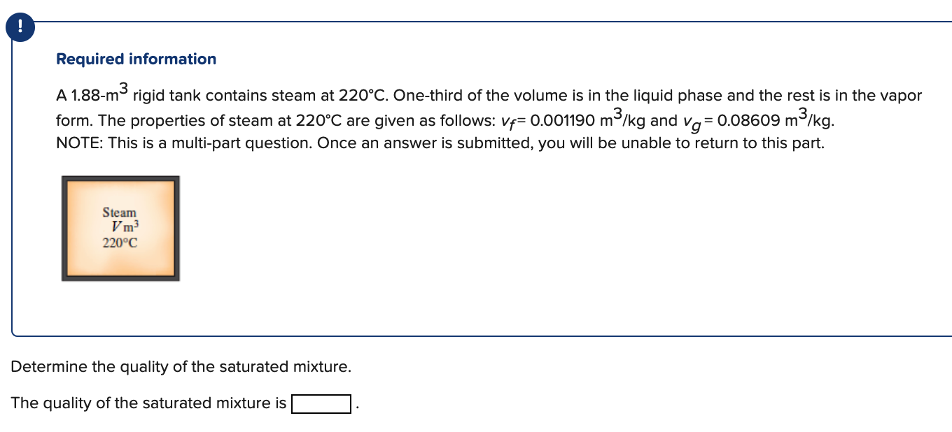Click inside the quality answer box
This screenshot has width=952, height=432.
[x=321, y=403]
